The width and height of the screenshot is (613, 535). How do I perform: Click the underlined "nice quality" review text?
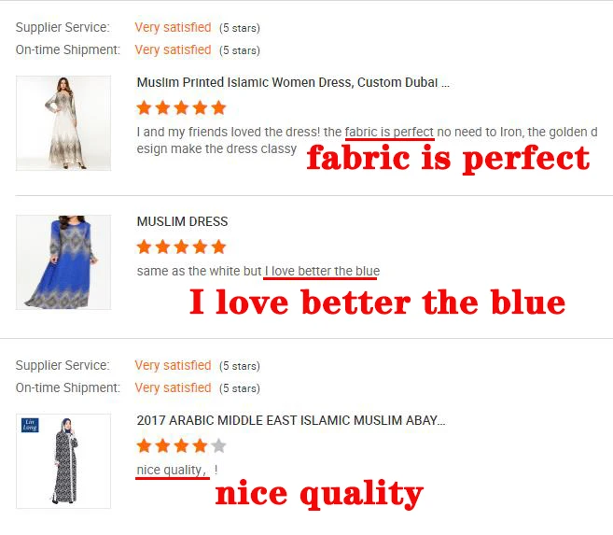[x=171, y=471]
